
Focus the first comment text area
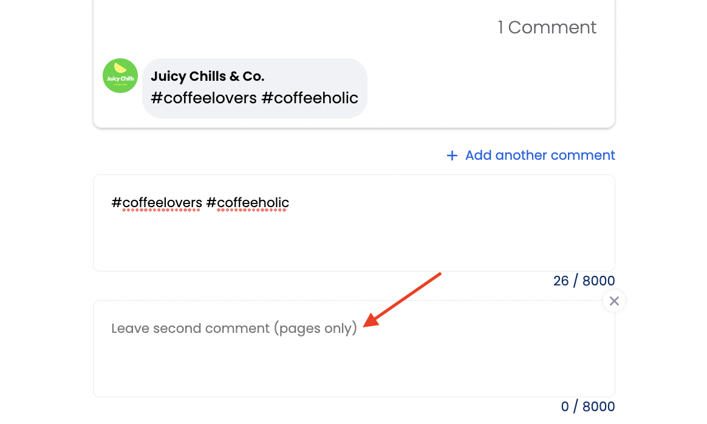(x=354, y=223)
